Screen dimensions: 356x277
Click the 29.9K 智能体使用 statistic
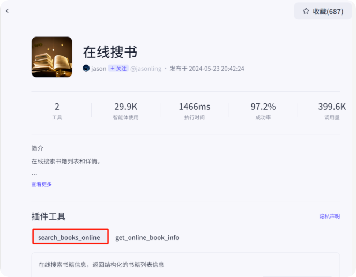coord(125,111)
